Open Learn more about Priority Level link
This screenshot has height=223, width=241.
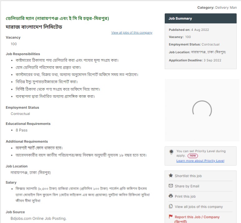point(200,161)
